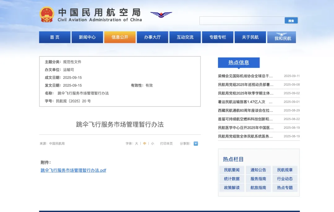Click the 热点信息 header banner
The height and width of the screenshot is (212, 334).
click(238, 63)
